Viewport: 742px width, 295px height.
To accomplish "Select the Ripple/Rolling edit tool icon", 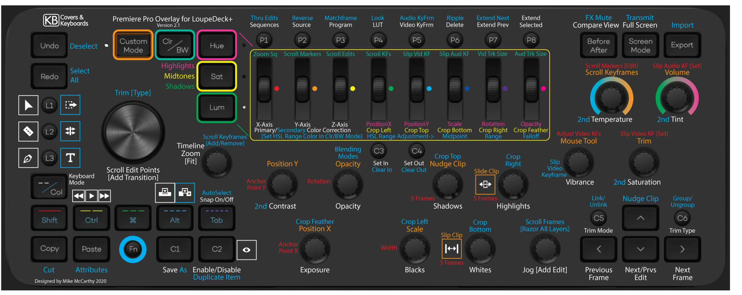I will (70, 131).
